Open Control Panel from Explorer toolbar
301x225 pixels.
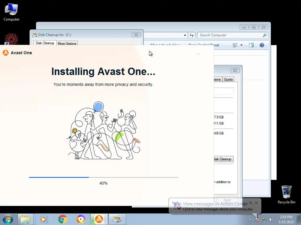coord(204,45)
